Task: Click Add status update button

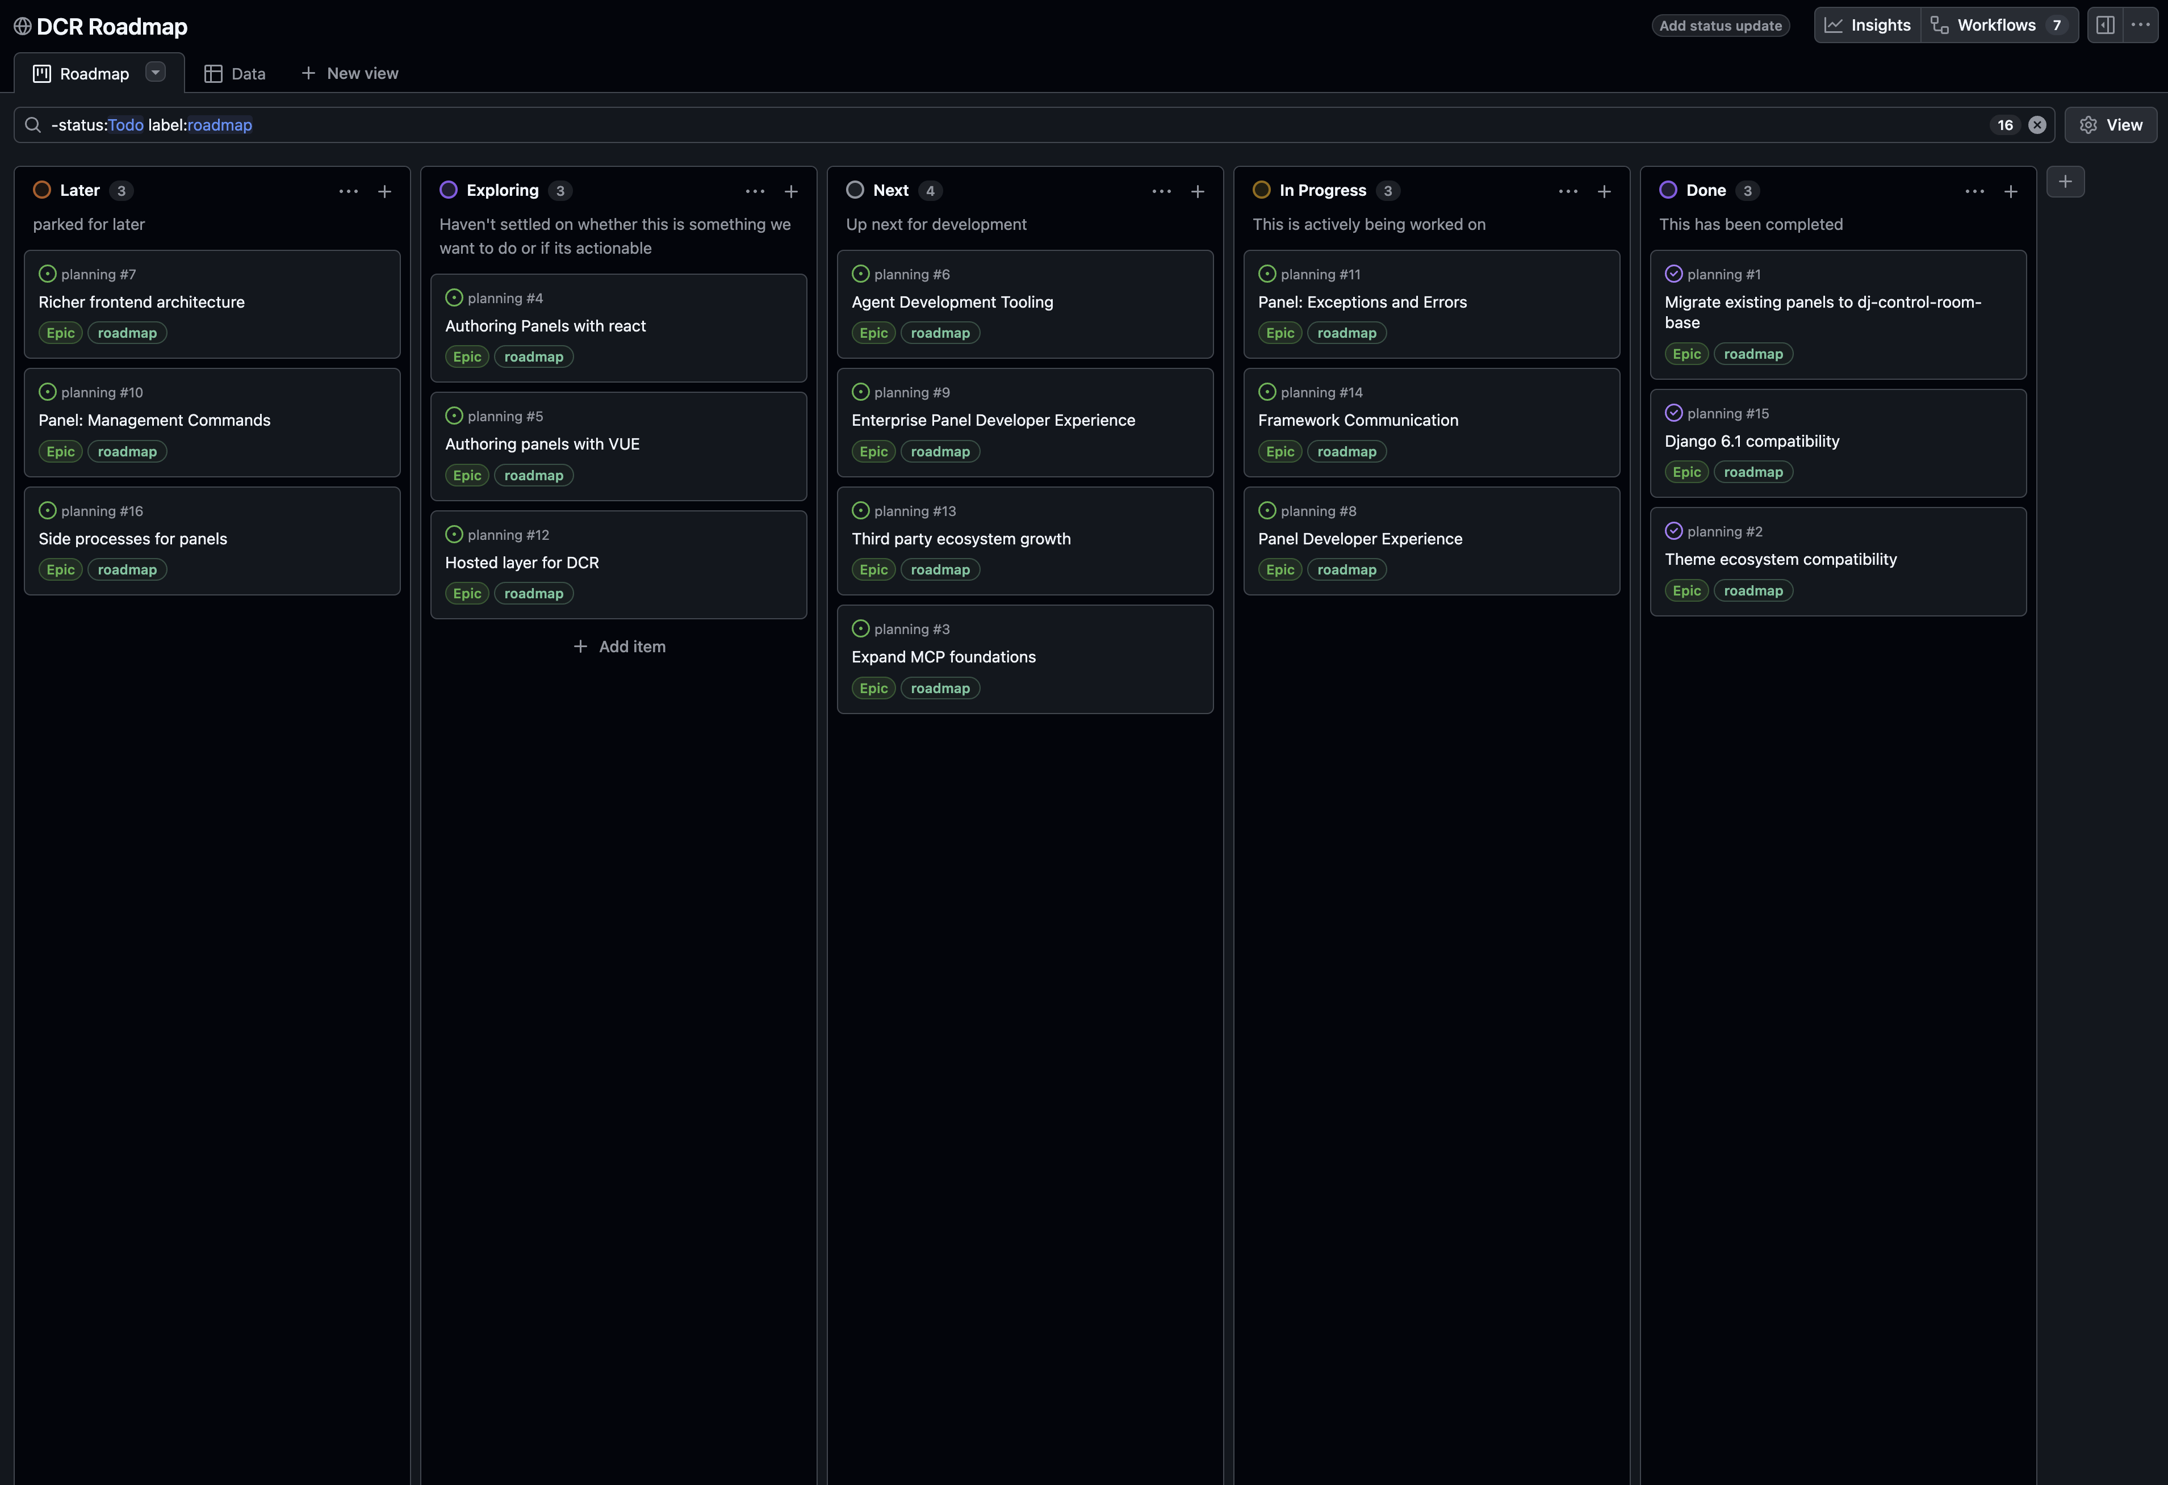Action: point(1720,25)
